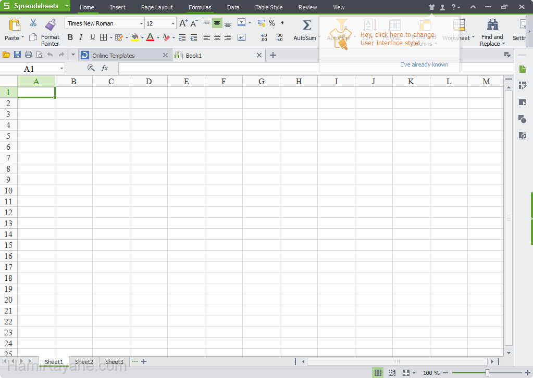Click the formula bar input field
Viewport: 533px width, 378px height.
pos(313,69)
